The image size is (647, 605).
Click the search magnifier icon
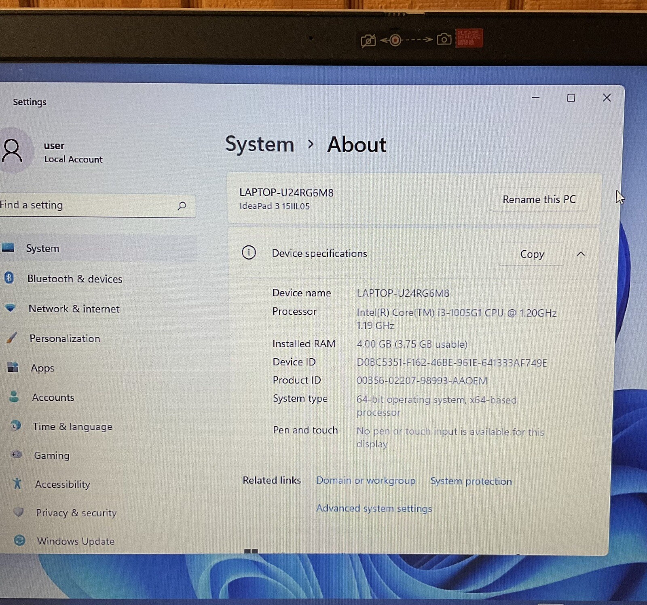[x=182, y=206]
